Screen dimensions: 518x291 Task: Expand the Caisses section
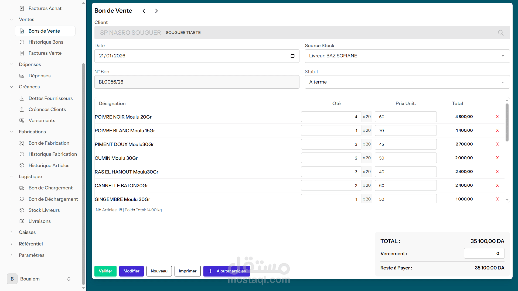(27, 232)
